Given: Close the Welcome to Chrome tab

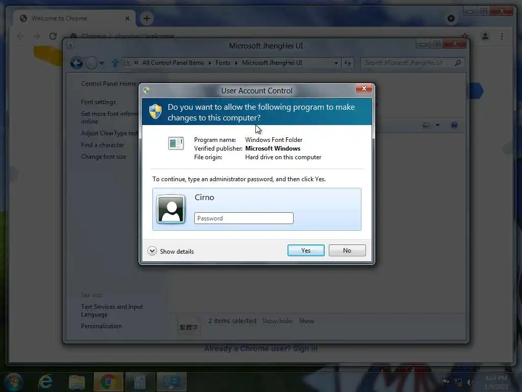Looking at the screenshot, I should tap(127, 18).
